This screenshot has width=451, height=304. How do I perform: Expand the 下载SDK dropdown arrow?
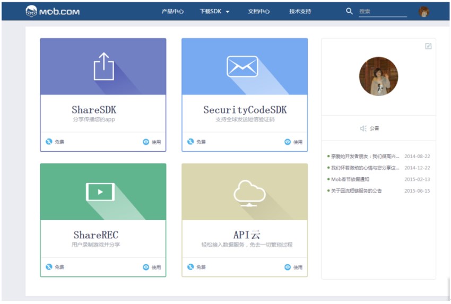228,12
